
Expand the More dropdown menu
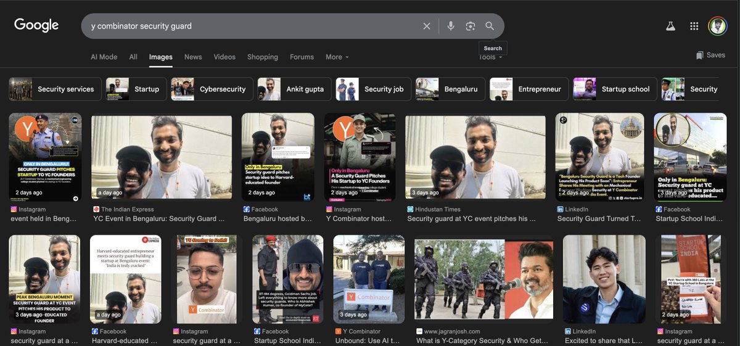click(x=337, y=57)
